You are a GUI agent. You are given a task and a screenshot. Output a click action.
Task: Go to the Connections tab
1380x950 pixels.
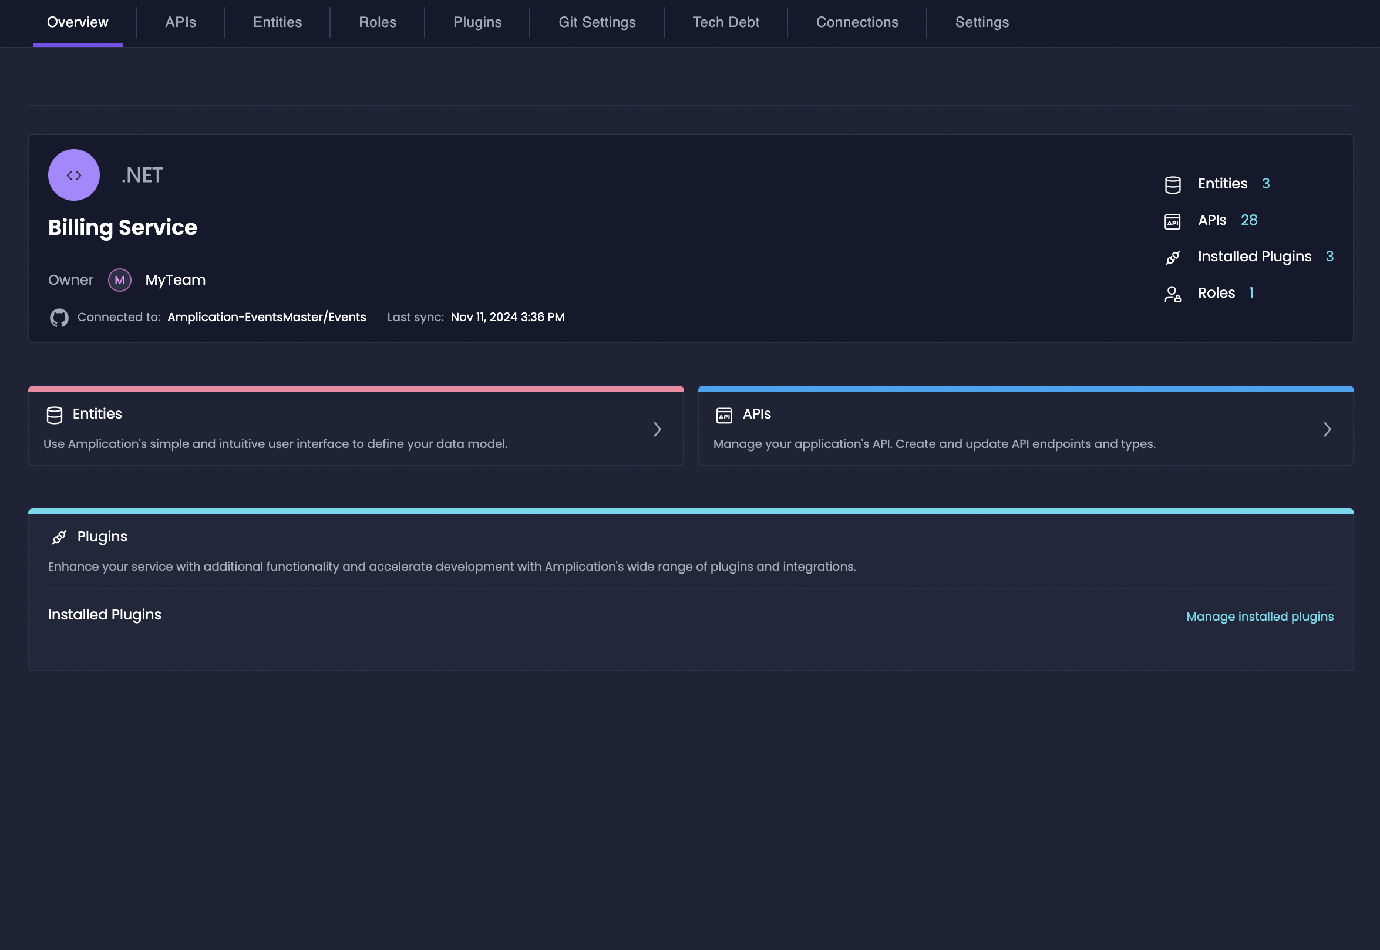tap(857, 22)
